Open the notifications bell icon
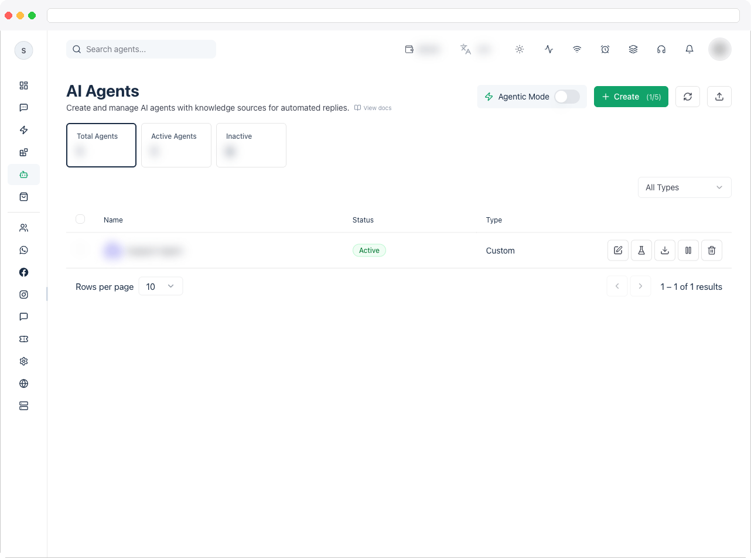Screen dimensions: 751x558 tap(689, 49)
